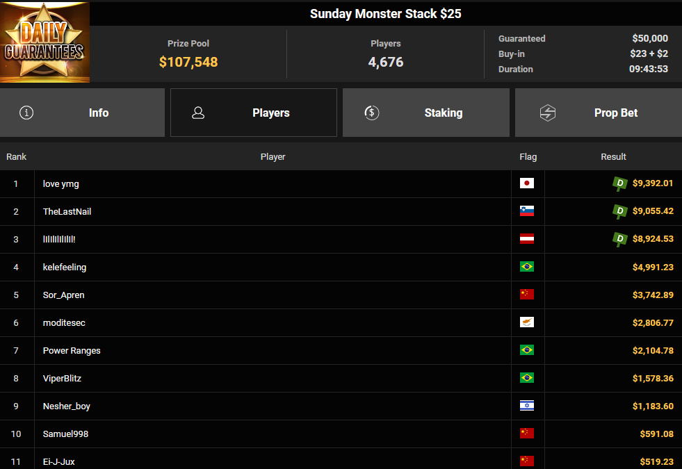Screen dimensions: 682x469
Task: Select player Sor_Apren
Action: [63, 295]
